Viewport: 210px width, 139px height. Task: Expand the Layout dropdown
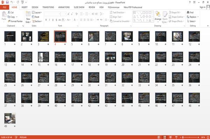[x=37, y=13]
